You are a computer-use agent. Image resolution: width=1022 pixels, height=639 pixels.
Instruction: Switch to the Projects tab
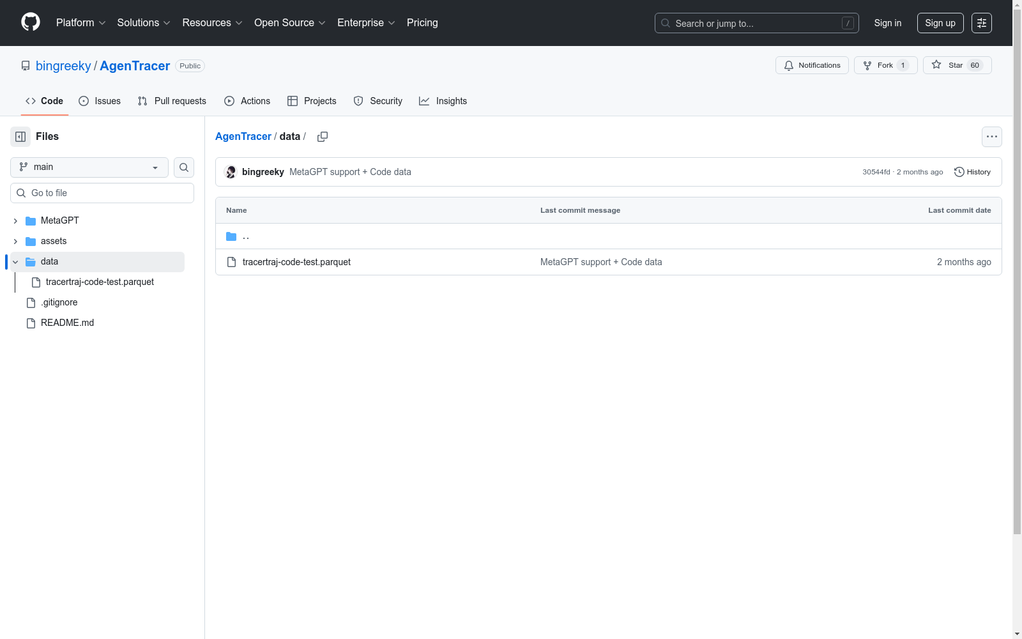click(x=312, y=101)
